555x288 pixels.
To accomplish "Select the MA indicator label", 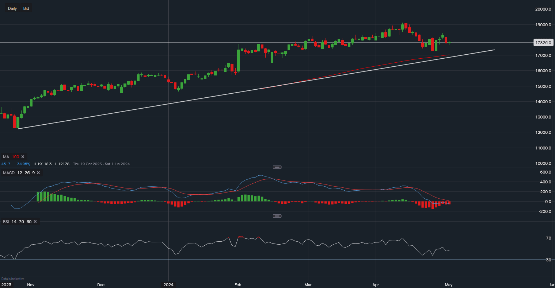I will [x=6, y=156].
